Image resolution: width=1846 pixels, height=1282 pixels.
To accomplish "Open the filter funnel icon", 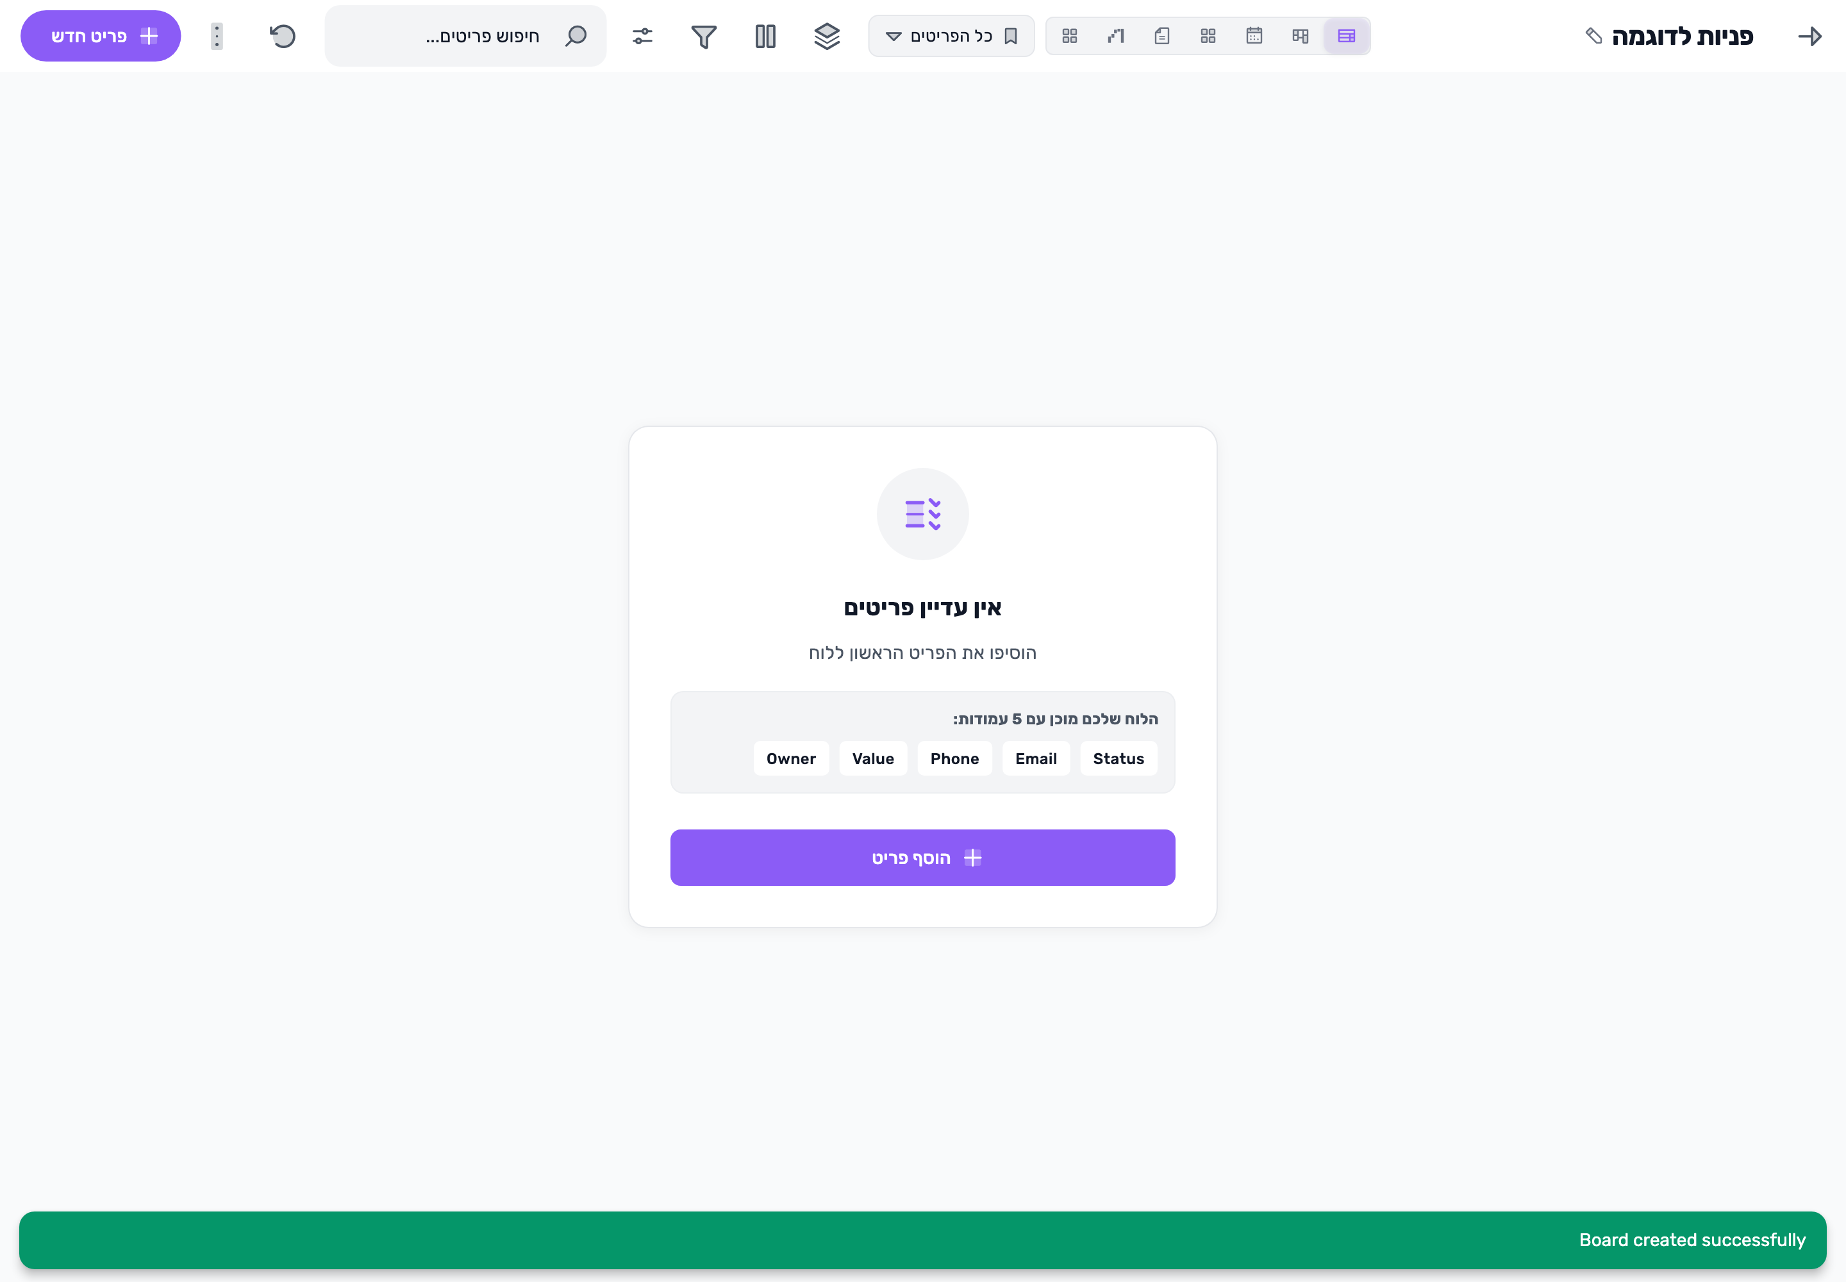I will [x=704, y=36].
